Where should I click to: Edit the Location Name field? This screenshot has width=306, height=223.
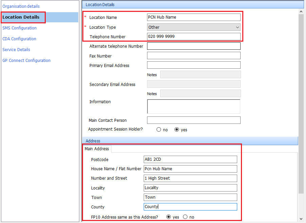(x=193, y=17)
